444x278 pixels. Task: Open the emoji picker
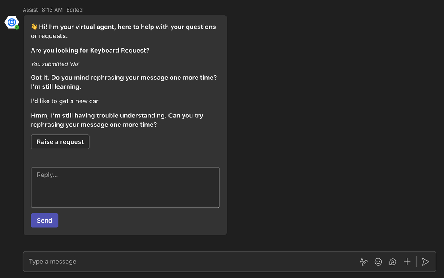[x=378, y=262]
